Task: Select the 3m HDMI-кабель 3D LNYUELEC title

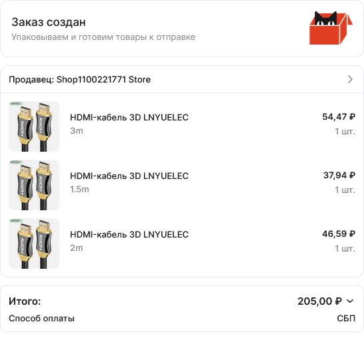Action: pyautogui.click(x=129, y=117)
